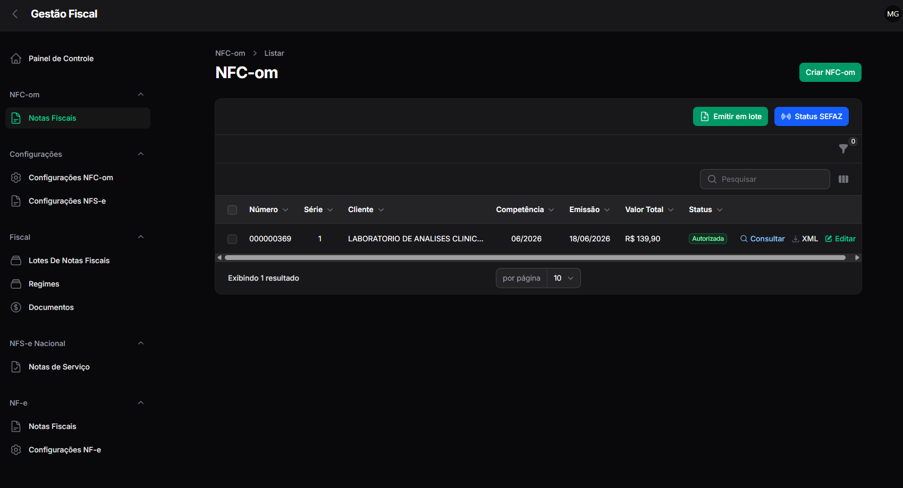The height and width of the screenshot is (488, 903).
Task: Sort by the Série column
Action: tap(318, 209)
